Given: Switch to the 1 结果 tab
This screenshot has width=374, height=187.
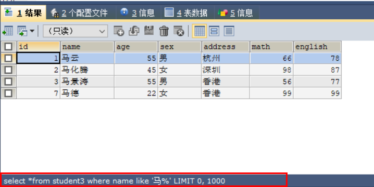Looking at the screenshot, I should pos(23,12).
